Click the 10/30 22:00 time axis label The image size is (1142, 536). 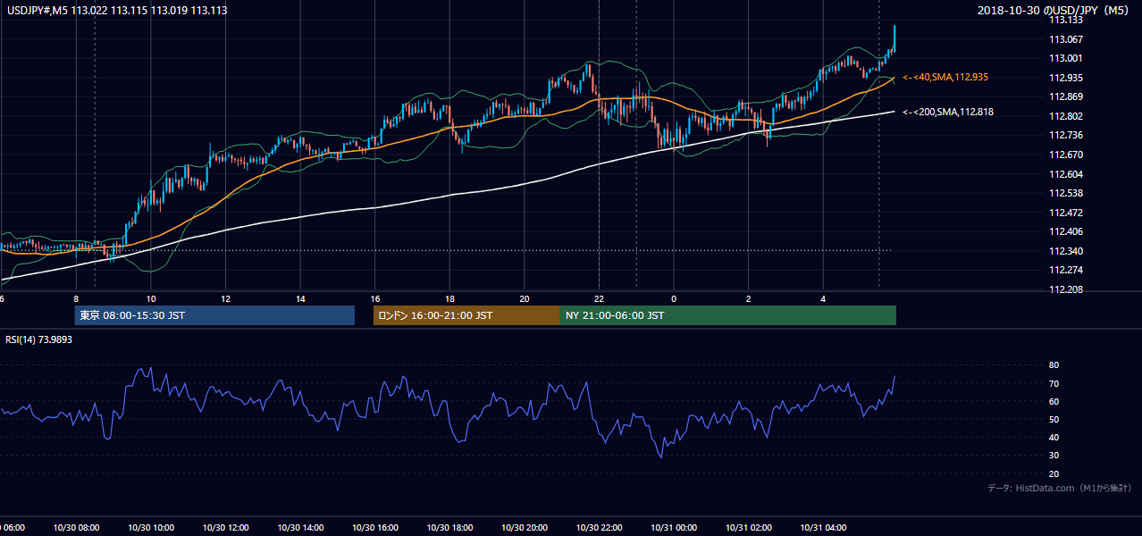(x=599, y=528)
